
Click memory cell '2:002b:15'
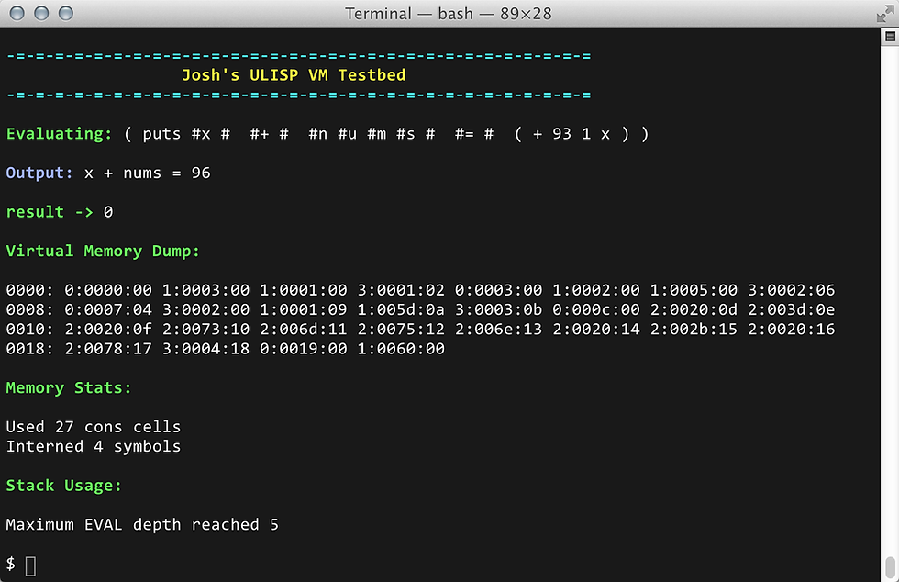click(x=694, y=330)
